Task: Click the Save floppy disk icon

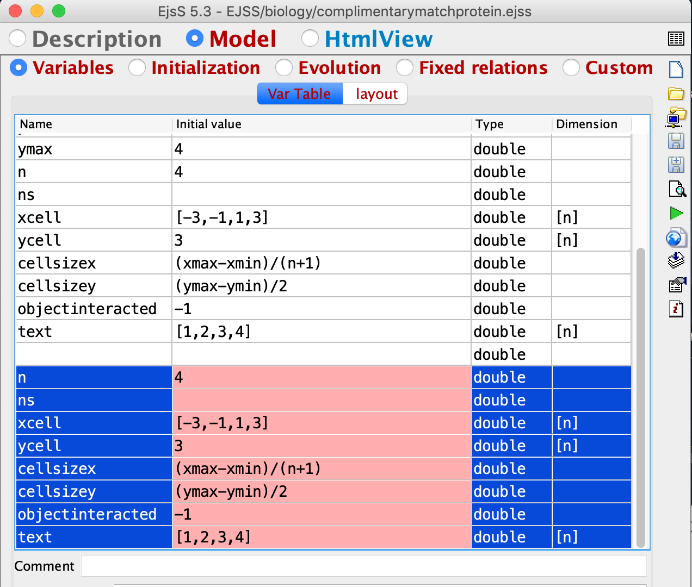Action: [676, 141]
